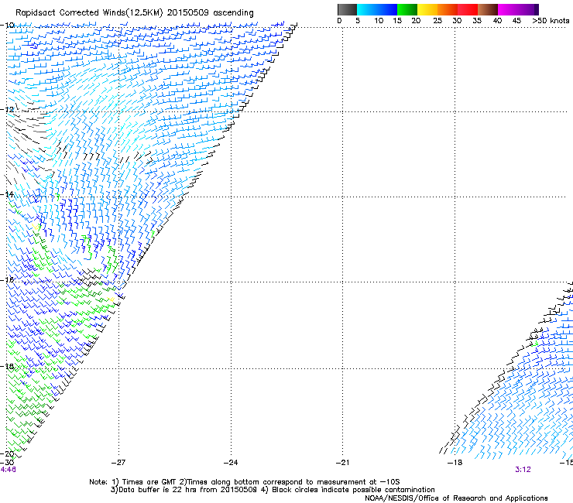
Task: Click the yellow 20-25 knots color swatch
Action: point(427,9)
